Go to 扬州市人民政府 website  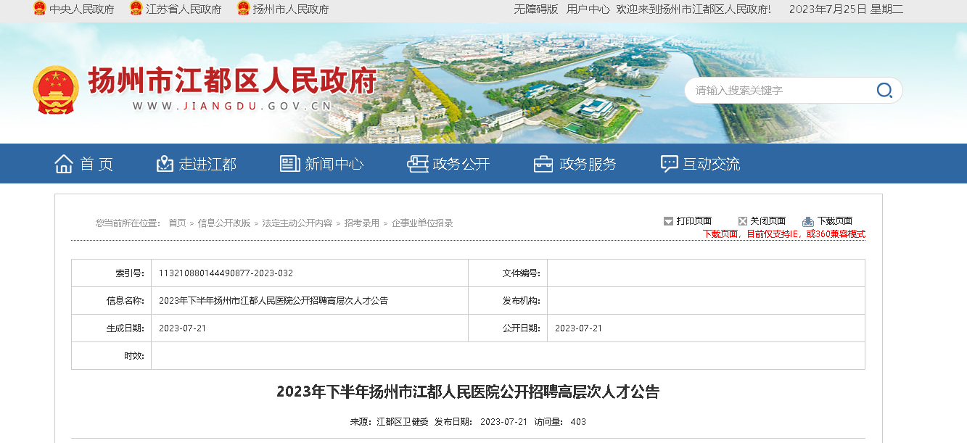[290, 9]
